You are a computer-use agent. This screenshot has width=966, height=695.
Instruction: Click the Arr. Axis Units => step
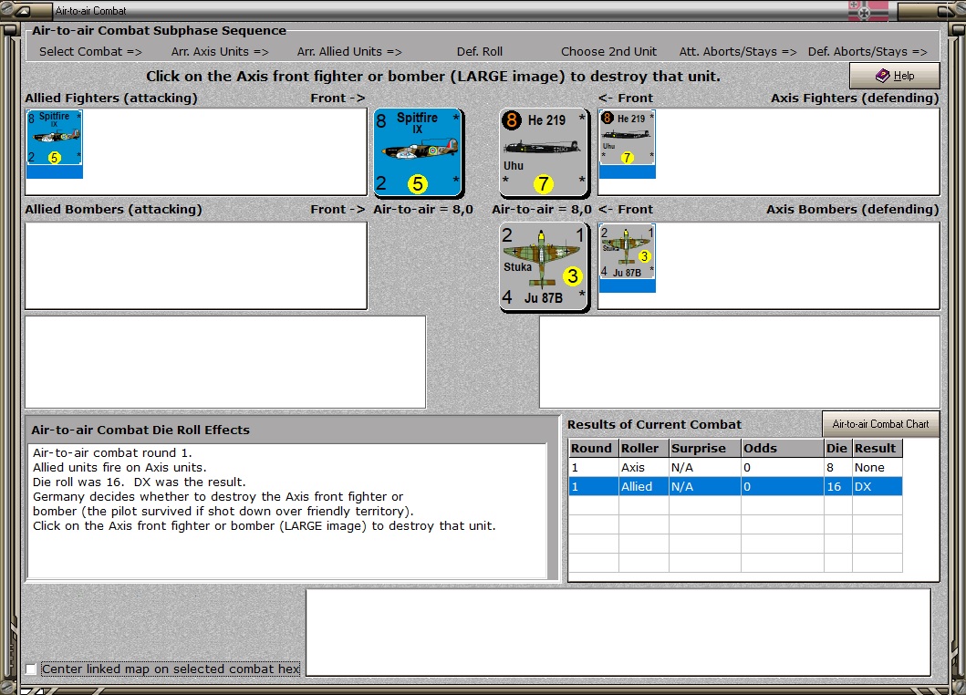pyautogui.click(x=220, y=52)
